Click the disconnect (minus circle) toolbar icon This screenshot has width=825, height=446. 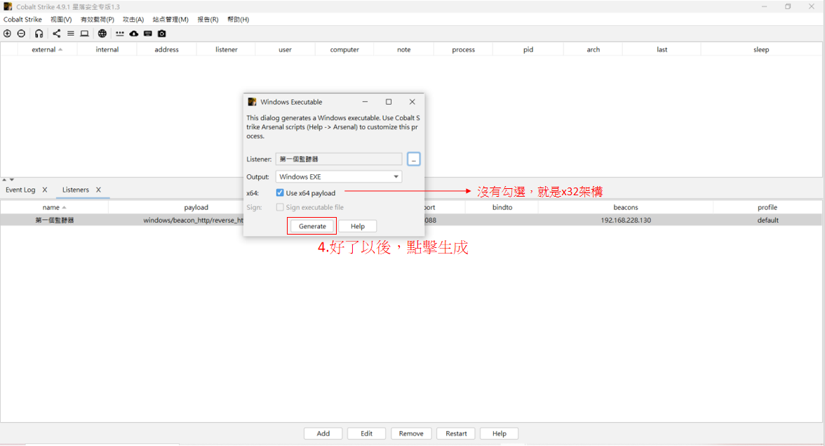(x=21, y=34)
